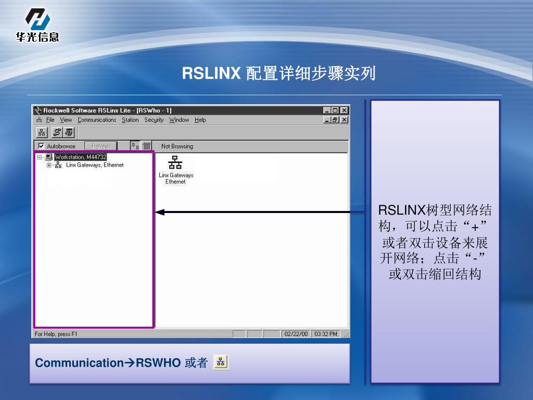533x400 pixels.
Task: Click the Configure Drivers toolbar icon
Action: pos(57,132)
